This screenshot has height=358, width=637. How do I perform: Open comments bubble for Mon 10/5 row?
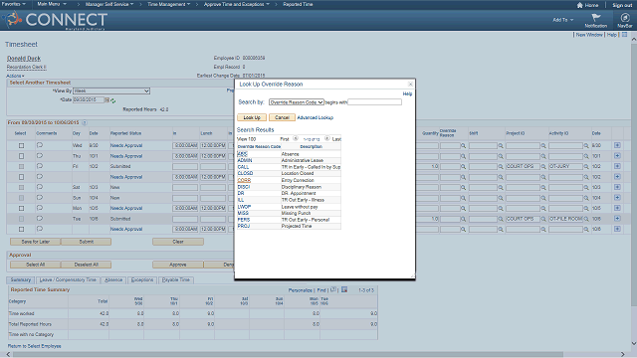tap(40, 208)
